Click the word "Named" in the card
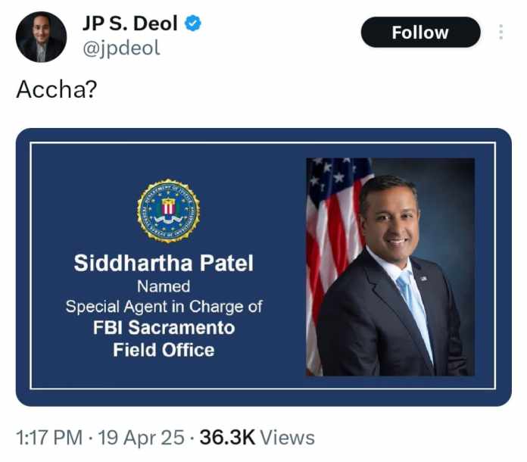This screenshot has height=462, width=527. coord(164,286)
